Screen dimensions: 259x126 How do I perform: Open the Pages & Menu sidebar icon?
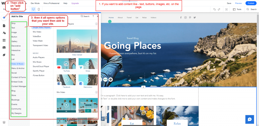tap(4, 26)
